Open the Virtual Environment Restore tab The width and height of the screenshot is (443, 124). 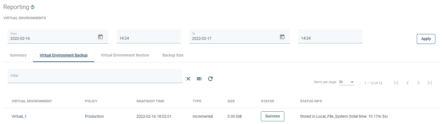125,55
